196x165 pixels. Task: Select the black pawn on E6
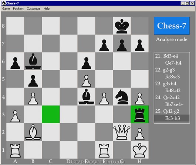point(86,63)
